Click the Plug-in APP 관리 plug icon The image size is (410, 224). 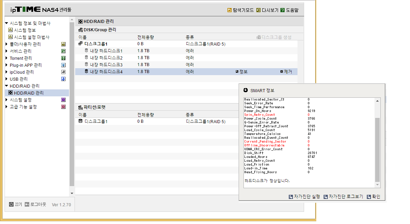63,65
